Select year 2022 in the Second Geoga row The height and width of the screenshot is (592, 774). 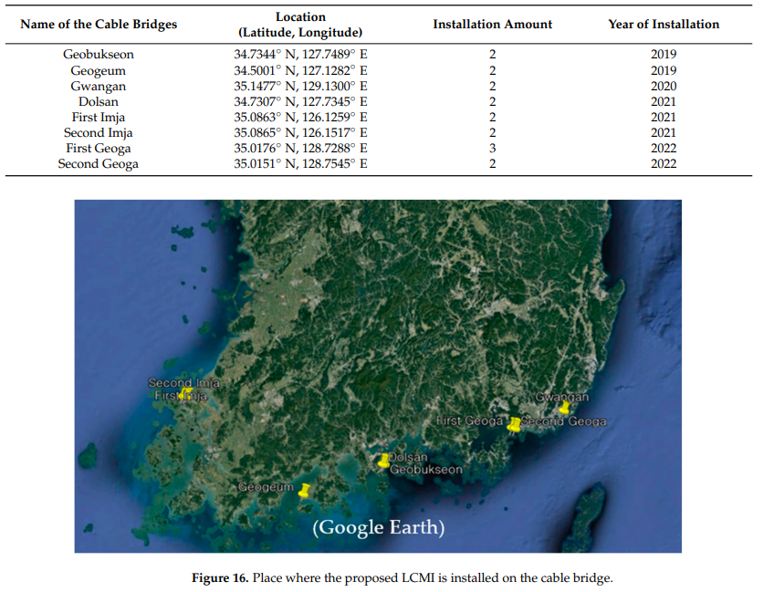pyautogui.click(x=664, y=163)
